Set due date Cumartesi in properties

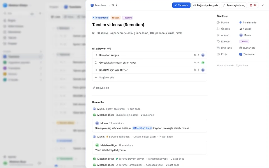(247, 48)
